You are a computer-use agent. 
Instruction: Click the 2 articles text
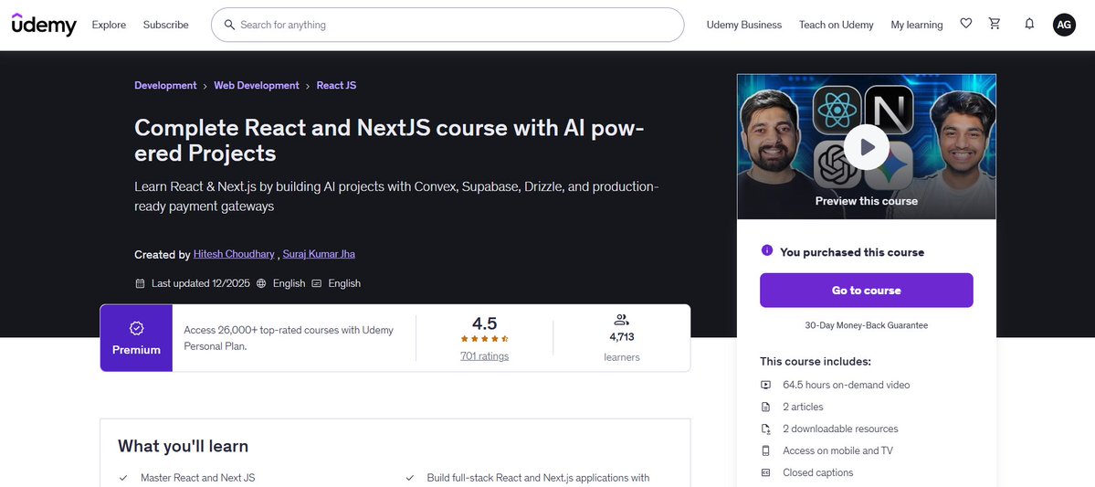tap(803, 407)
